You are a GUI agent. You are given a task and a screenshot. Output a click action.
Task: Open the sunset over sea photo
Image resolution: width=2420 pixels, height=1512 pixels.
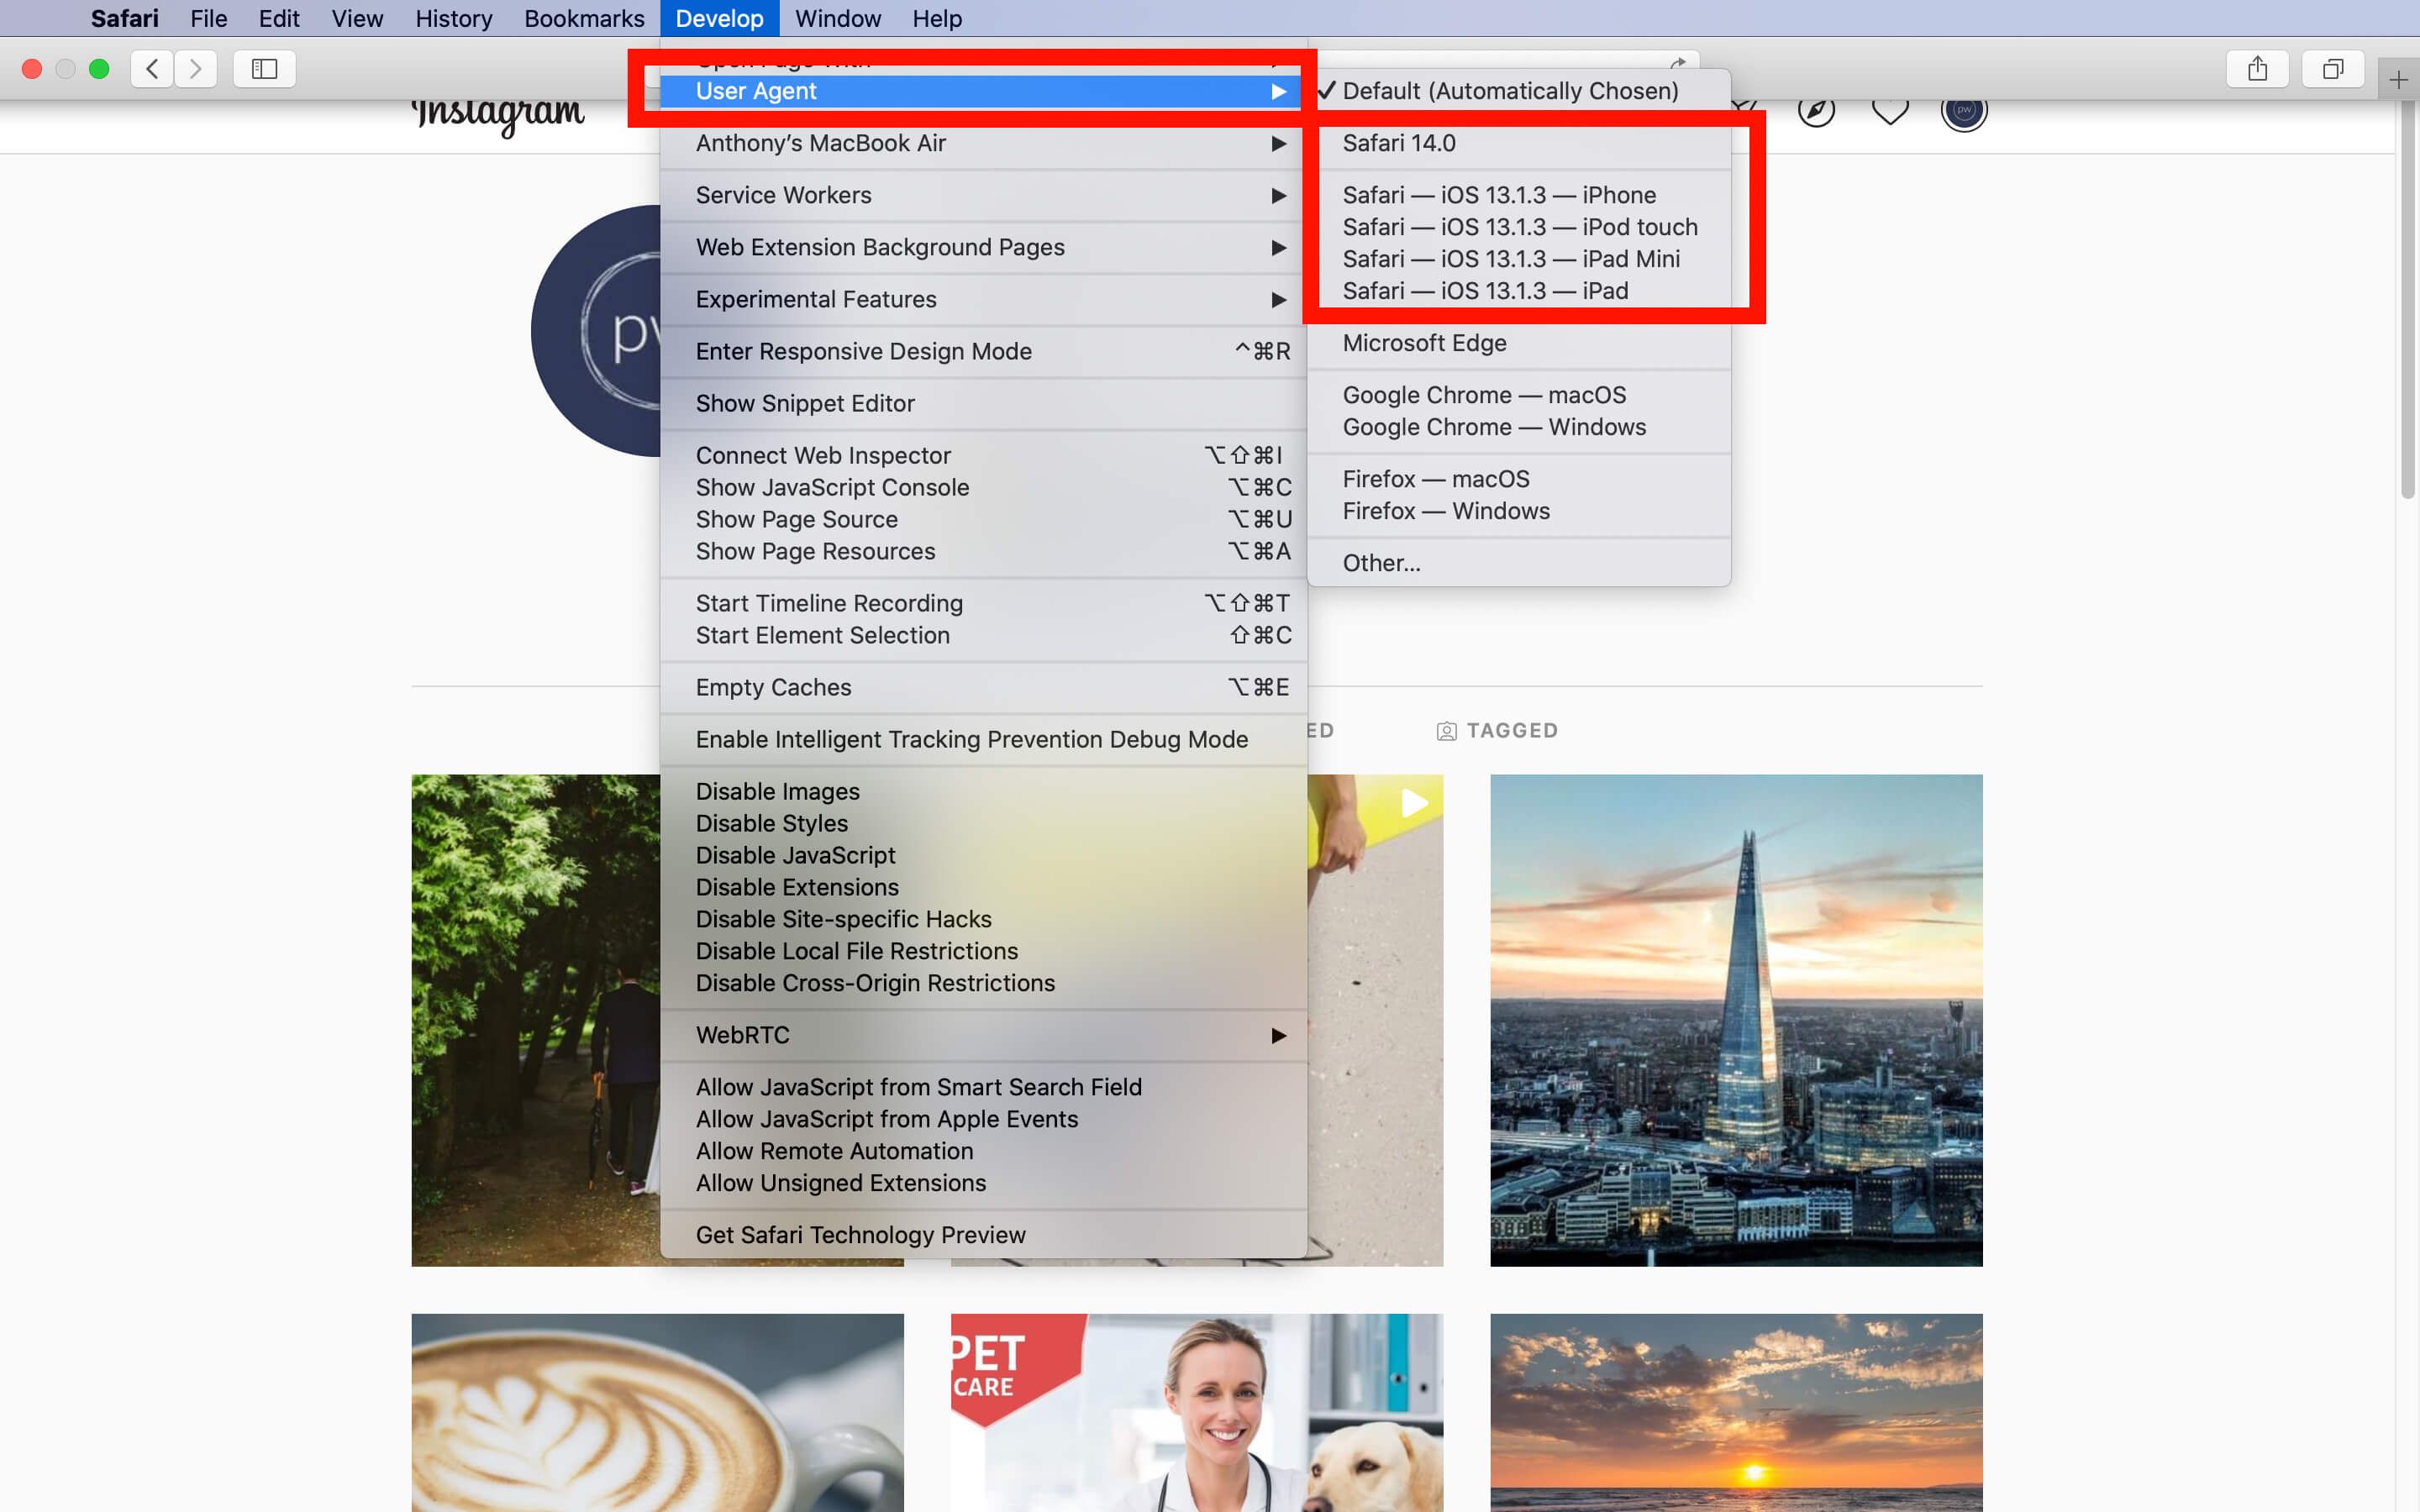[1736, 1412]
